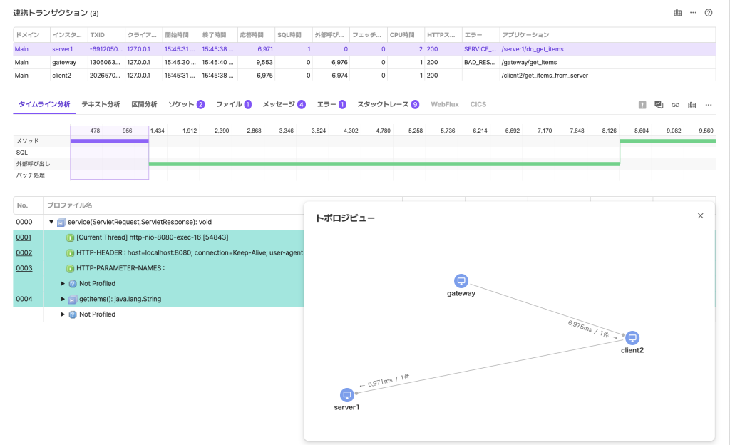The height and width of the screenshot is (445, 730).
Task: Click the server1 node icon in topology
Action: 346,395
